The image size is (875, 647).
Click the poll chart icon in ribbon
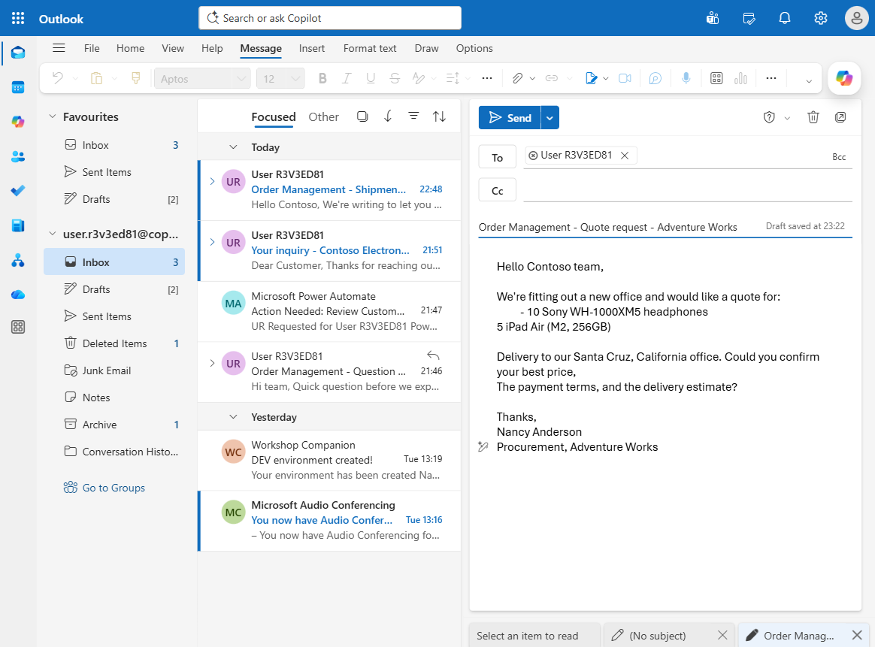point(740,79)
